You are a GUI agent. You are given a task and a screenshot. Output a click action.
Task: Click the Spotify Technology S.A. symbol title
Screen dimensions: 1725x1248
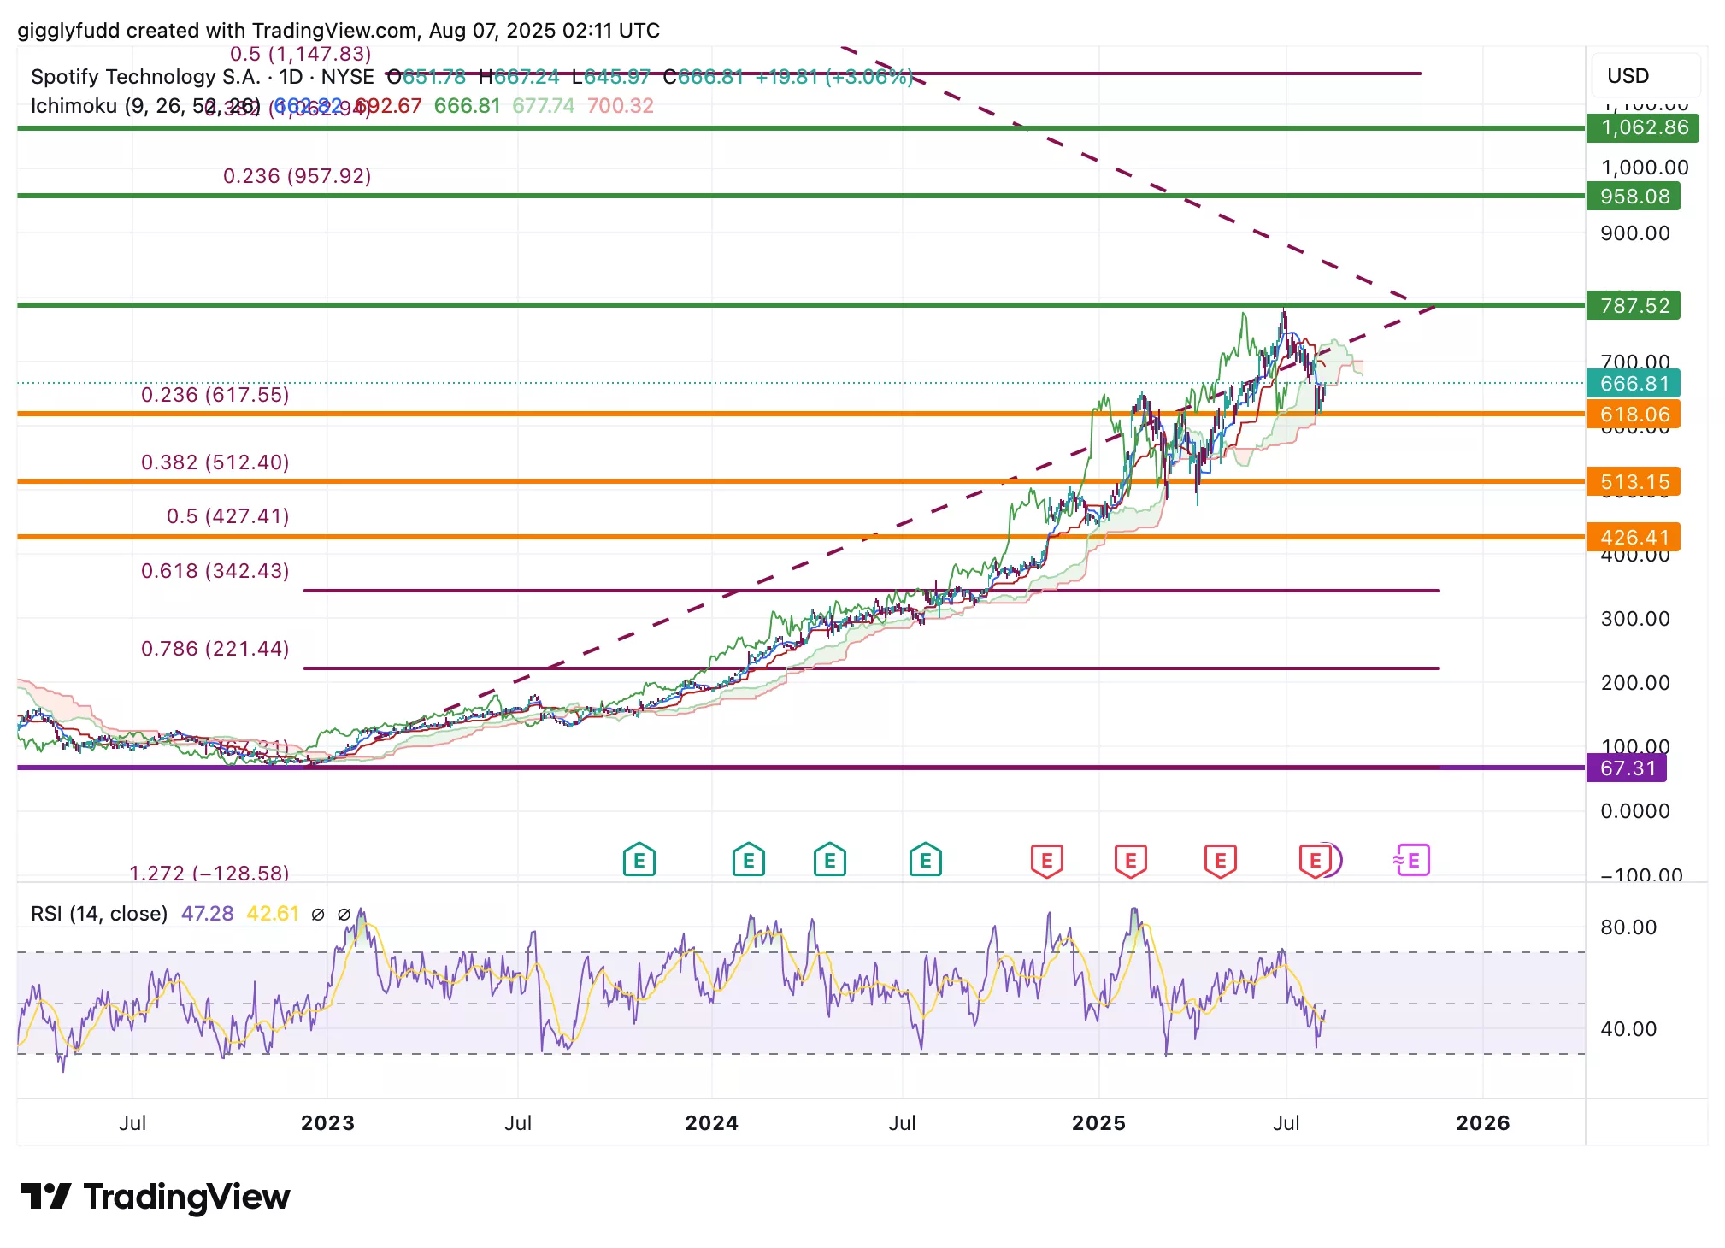[145, 77]
